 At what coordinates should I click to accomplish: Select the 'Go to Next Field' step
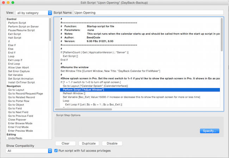click(x=18, y=112)
